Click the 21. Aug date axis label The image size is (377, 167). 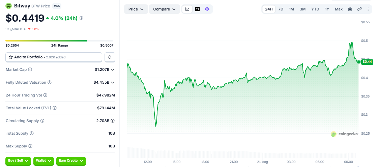point(262,162)
